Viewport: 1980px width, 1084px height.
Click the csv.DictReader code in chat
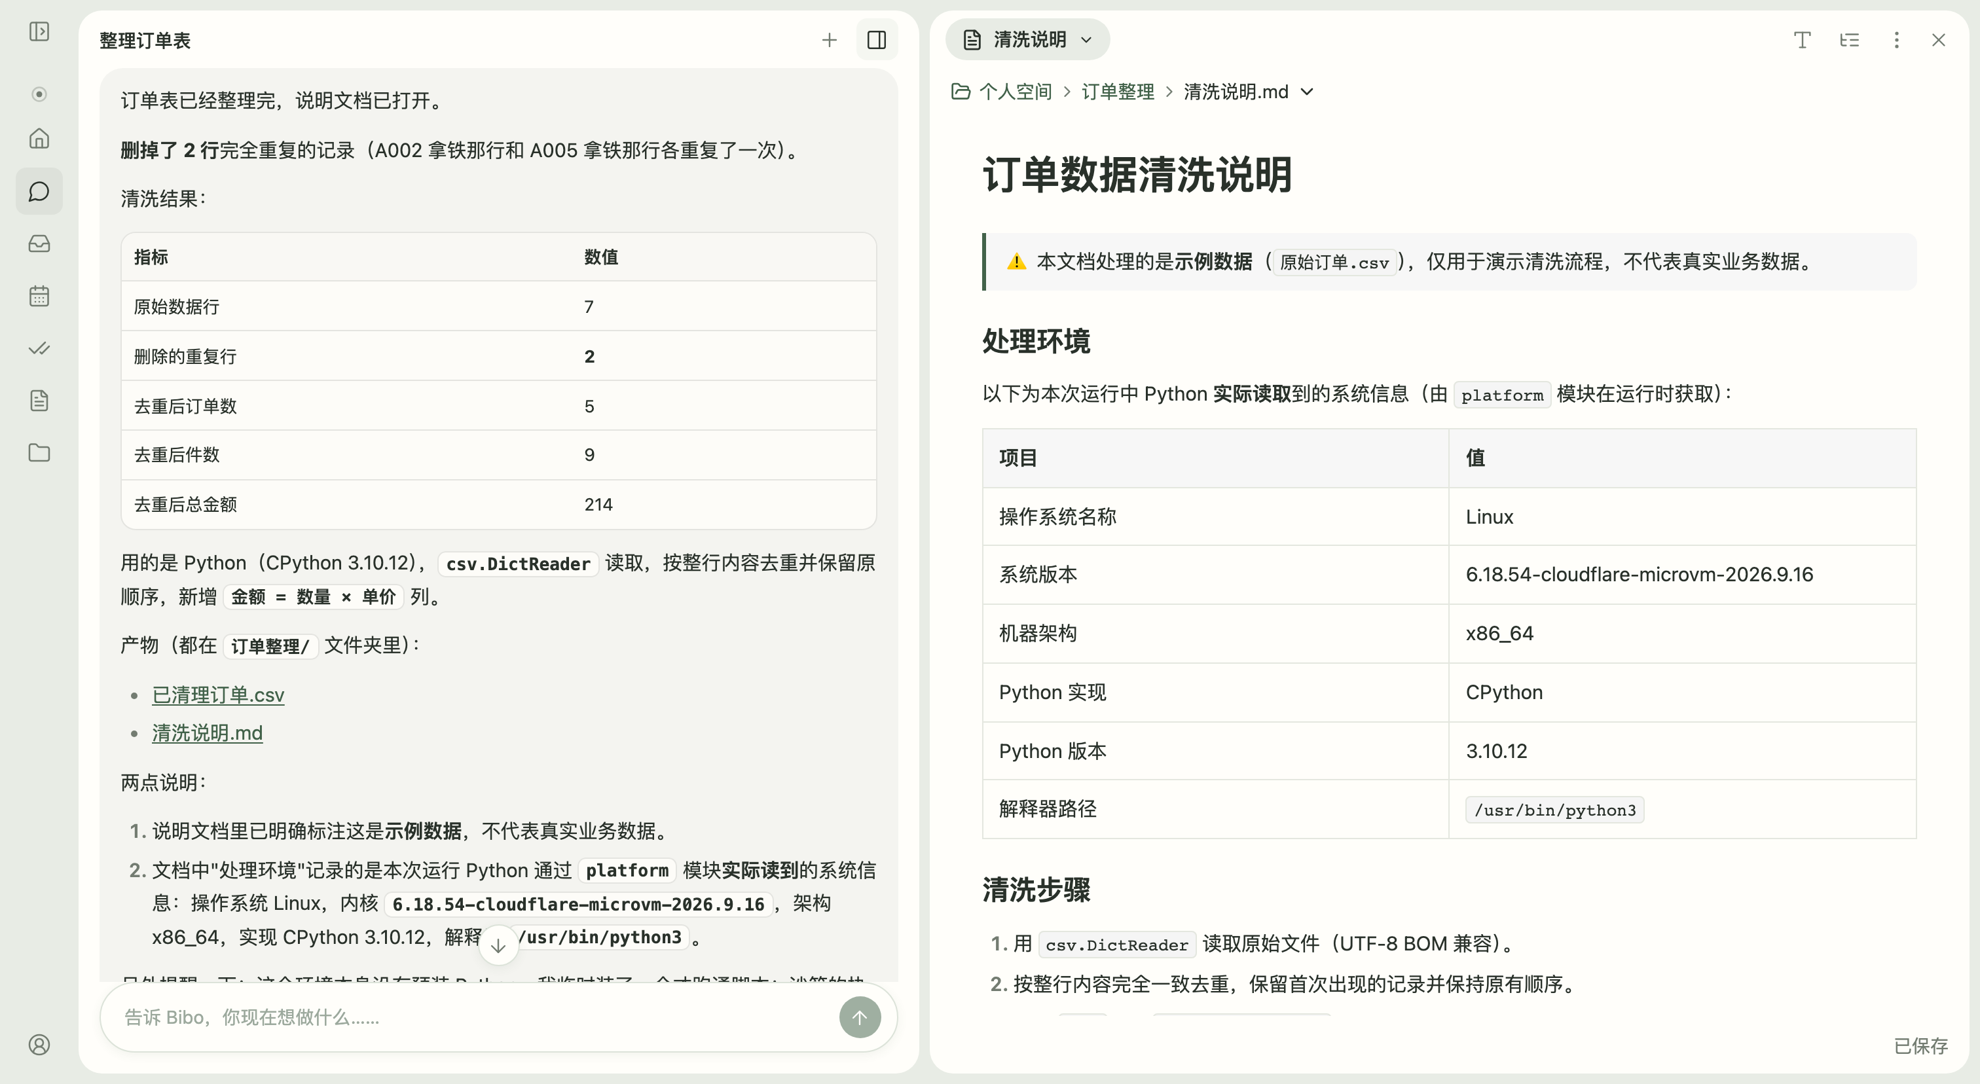(518, 564)
